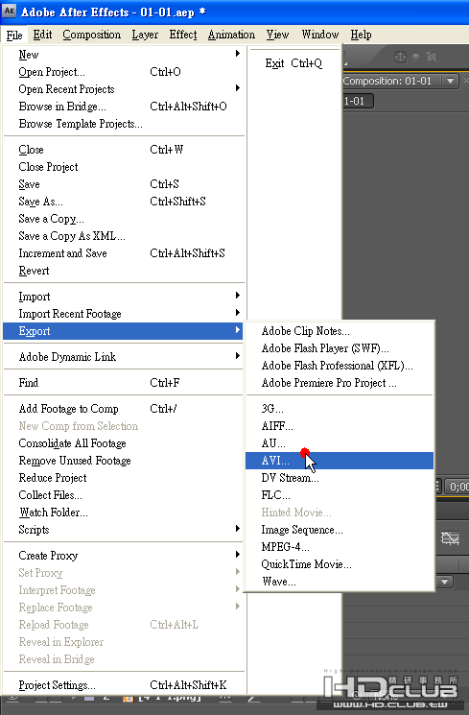Open the Window menu

click(320, 35)
